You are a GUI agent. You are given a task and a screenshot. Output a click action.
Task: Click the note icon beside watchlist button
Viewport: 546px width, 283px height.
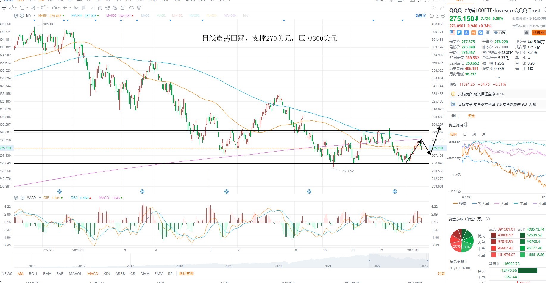pos(488,32)
